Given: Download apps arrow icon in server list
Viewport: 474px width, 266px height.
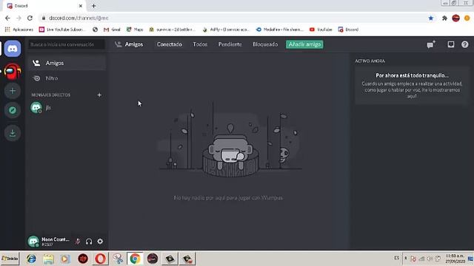Looking at the screenshot, I should [13, 133].
